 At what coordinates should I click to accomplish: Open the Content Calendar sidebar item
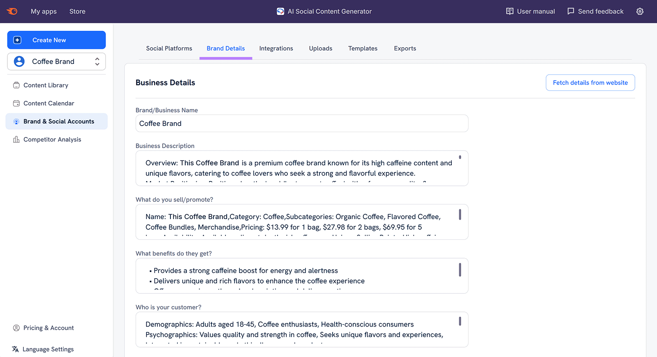pyautogui.click(x=48, y=103)
